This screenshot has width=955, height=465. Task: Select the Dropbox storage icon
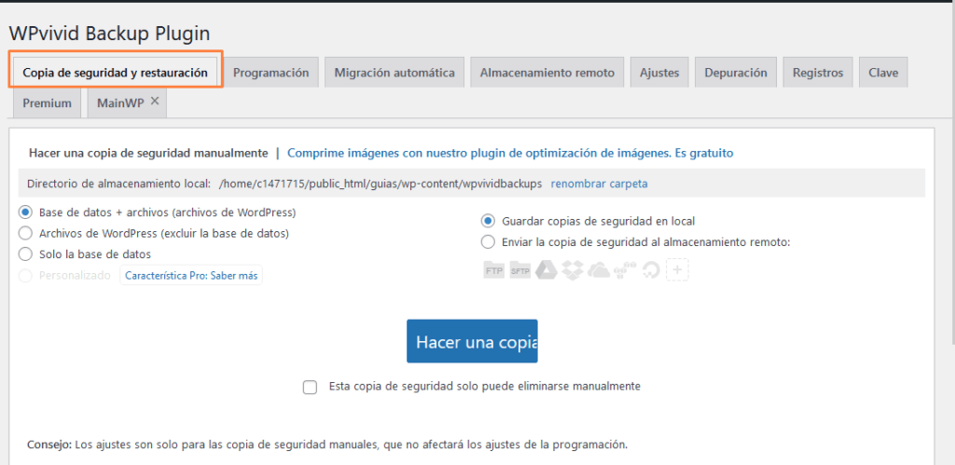(x=573, y=270)
